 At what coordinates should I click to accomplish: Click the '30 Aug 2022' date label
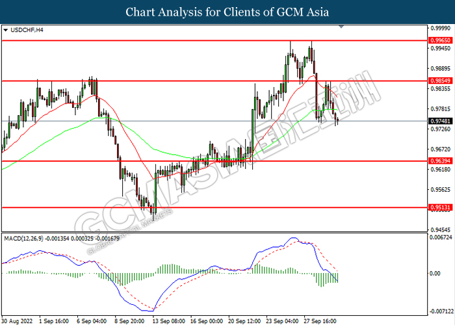pyautogui.click(x=18, y=321)
